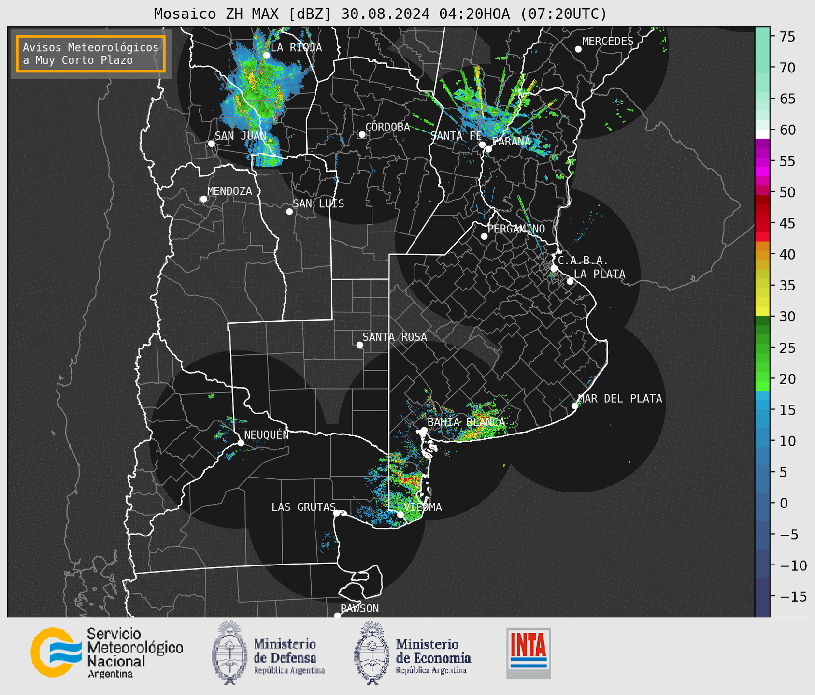Viewport: 815px width, 695px height.
Task: Click the LA RIOJA city marker dot
Action: click(266, 56)
